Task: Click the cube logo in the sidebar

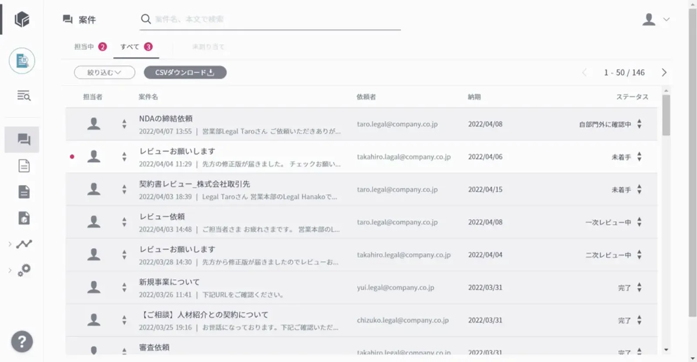Action: point(22,19)
